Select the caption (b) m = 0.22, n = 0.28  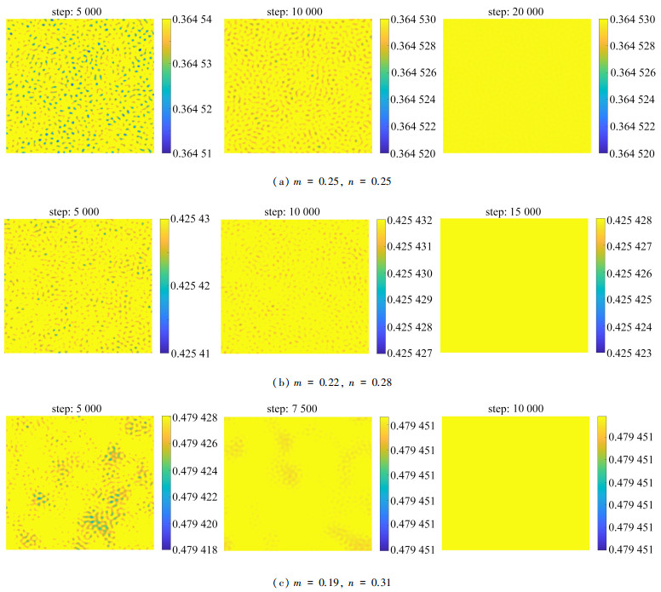pos(330,381)
